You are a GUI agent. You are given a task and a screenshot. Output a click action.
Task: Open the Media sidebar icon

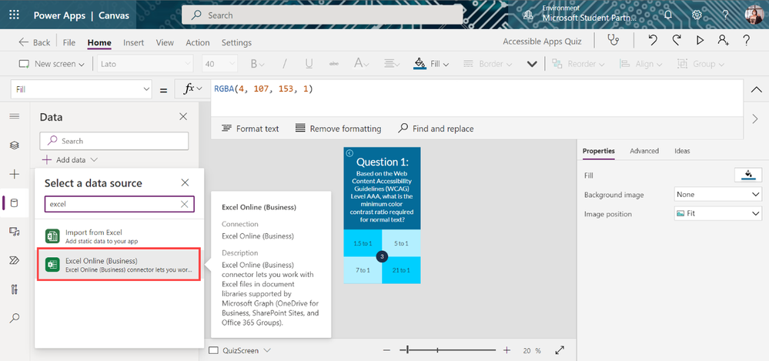pyautogui.click(x=15, y=232)
